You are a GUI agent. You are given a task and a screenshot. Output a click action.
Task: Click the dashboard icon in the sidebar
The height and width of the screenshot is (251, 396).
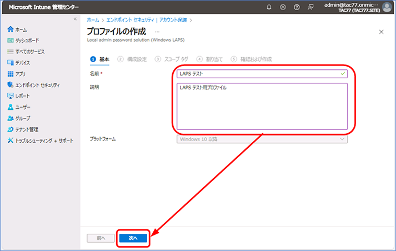pyautogui.click(x=11, y=41)
